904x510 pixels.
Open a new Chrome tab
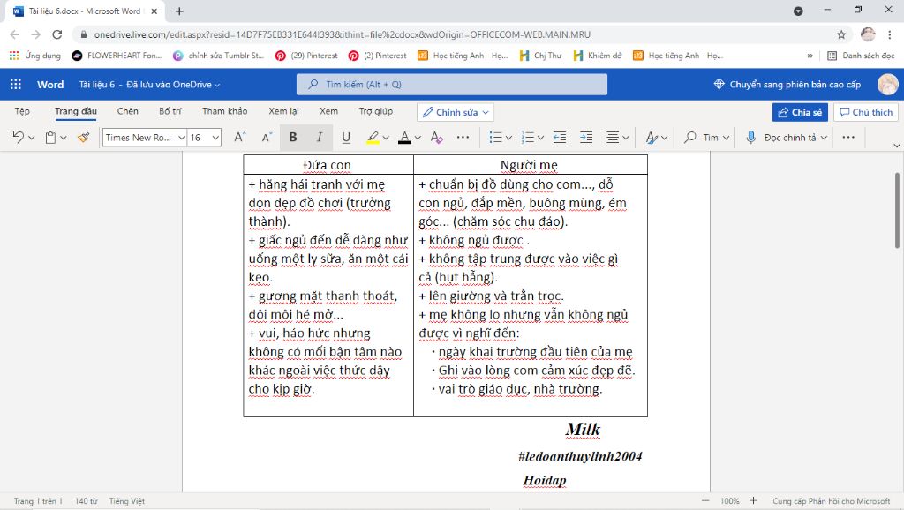point(179,11)
